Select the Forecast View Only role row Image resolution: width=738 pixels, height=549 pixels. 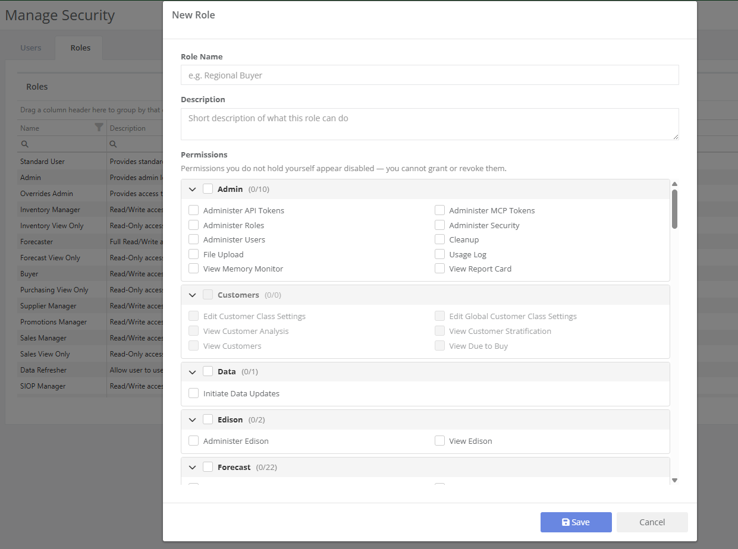tap(90, 258)
